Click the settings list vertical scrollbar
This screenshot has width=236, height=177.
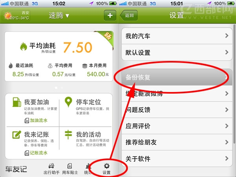tap(234, 84)
